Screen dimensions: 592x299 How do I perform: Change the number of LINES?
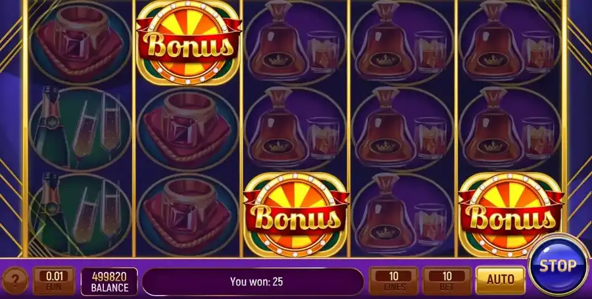tap(393, 281)
